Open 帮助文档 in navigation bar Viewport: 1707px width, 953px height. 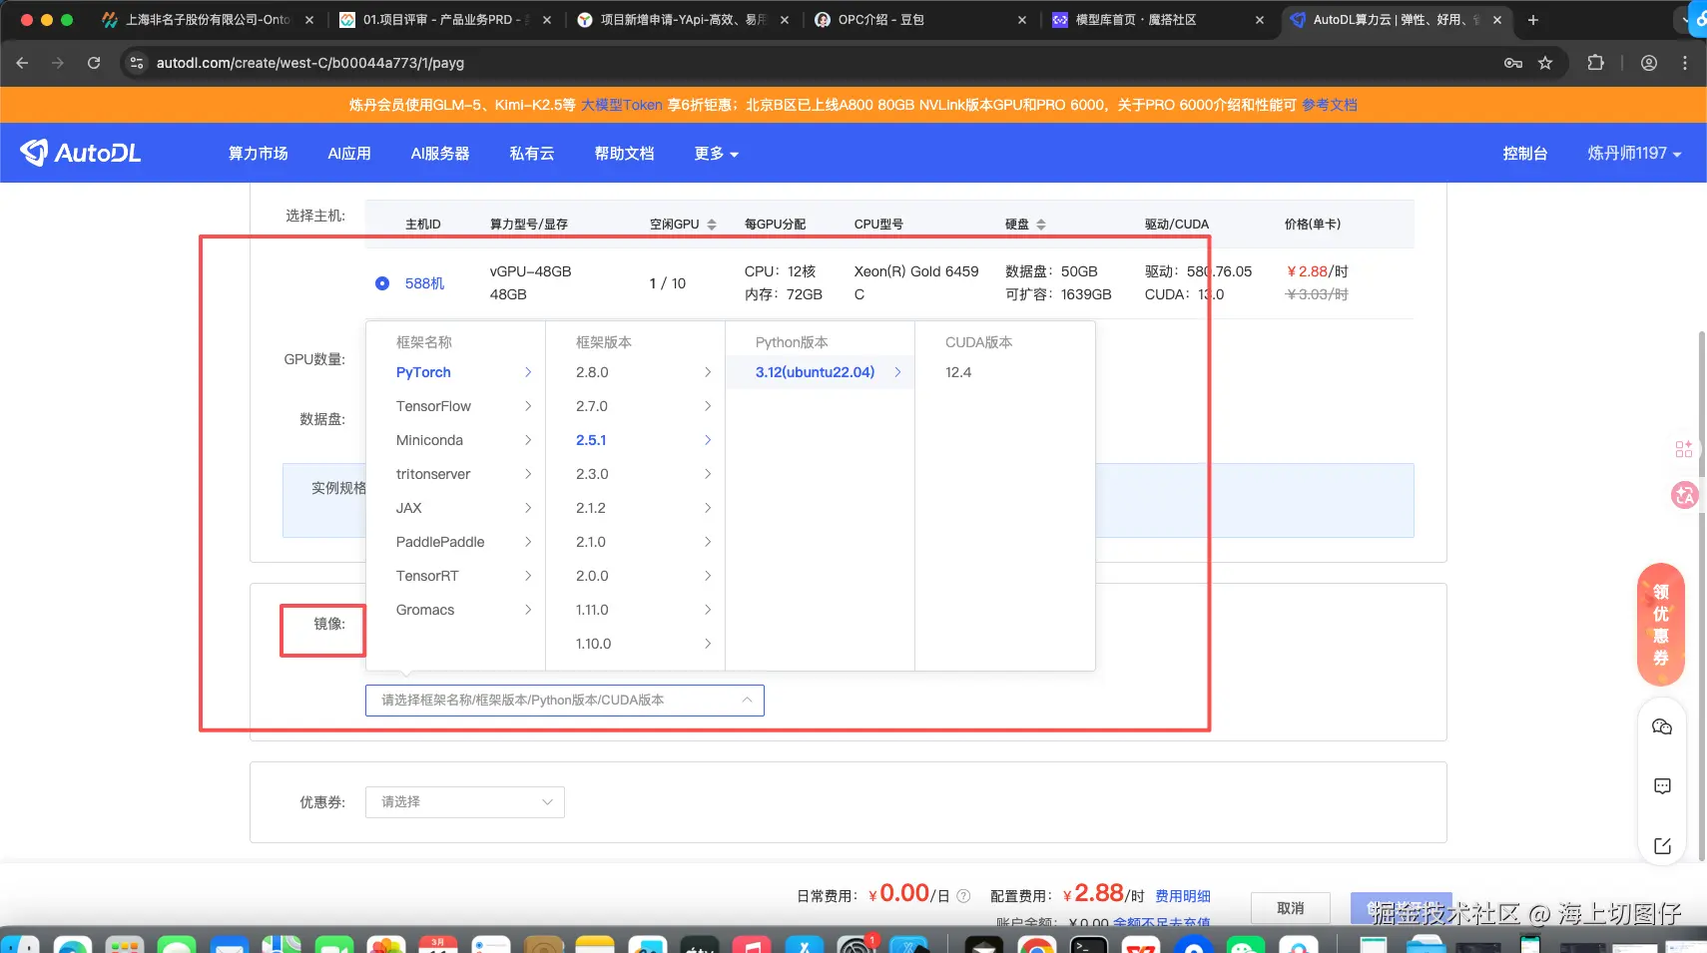(625, 154)
